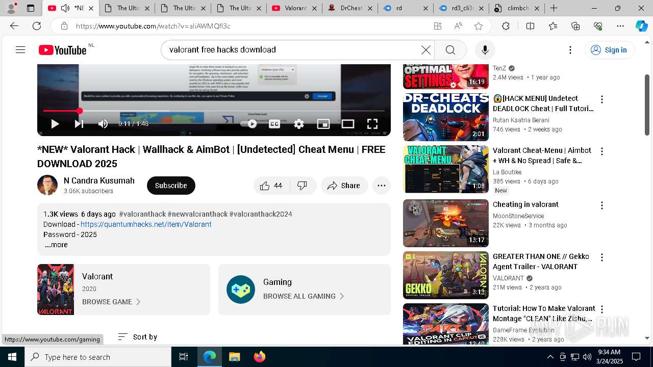Play the video
This screenshot has height=367, width=653.
55,123
